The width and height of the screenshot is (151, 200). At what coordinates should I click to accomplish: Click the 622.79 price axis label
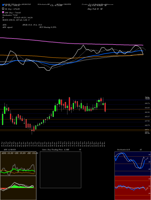point(147,125)
